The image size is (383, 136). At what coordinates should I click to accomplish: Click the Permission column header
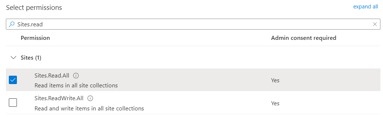(x=35, y=38)
